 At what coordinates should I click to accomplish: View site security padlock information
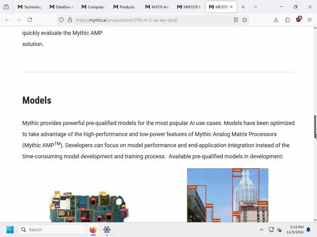[x=70, y=20]
